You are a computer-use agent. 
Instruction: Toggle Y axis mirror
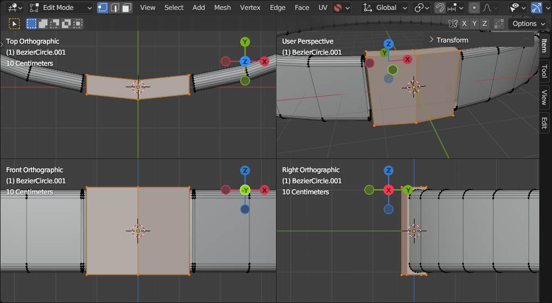point(474,24)
